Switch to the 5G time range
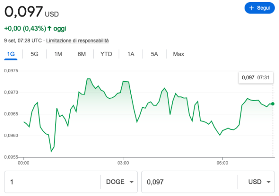The image size is (279, 196). (x=34, y=54)
